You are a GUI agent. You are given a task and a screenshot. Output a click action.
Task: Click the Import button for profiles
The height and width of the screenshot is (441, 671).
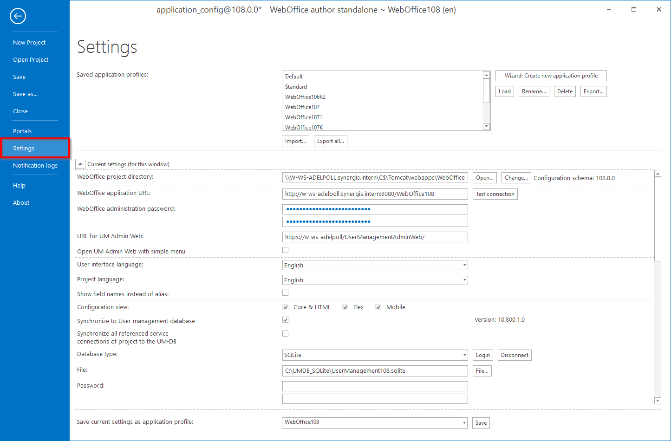coord(295,141)
